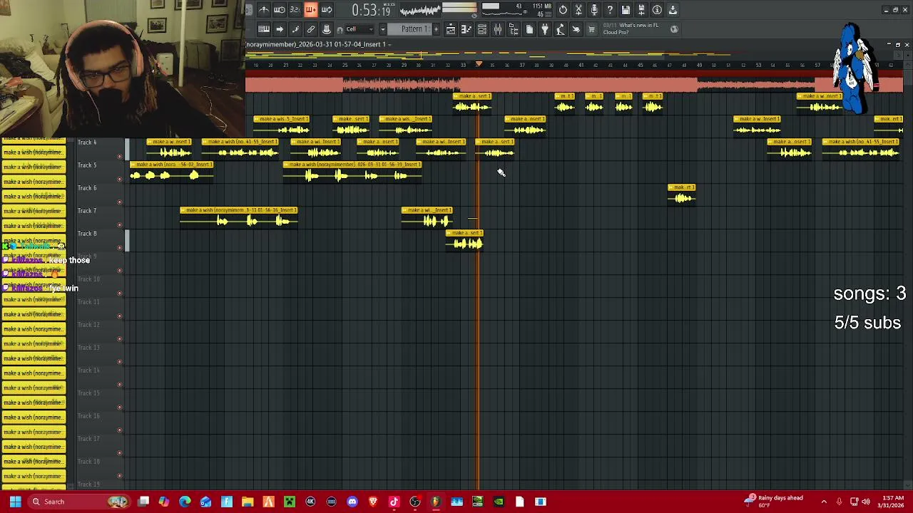Open OBS Studio from the taskbar
The height and width of the screenshot is (513, 913).
point(414,502)
